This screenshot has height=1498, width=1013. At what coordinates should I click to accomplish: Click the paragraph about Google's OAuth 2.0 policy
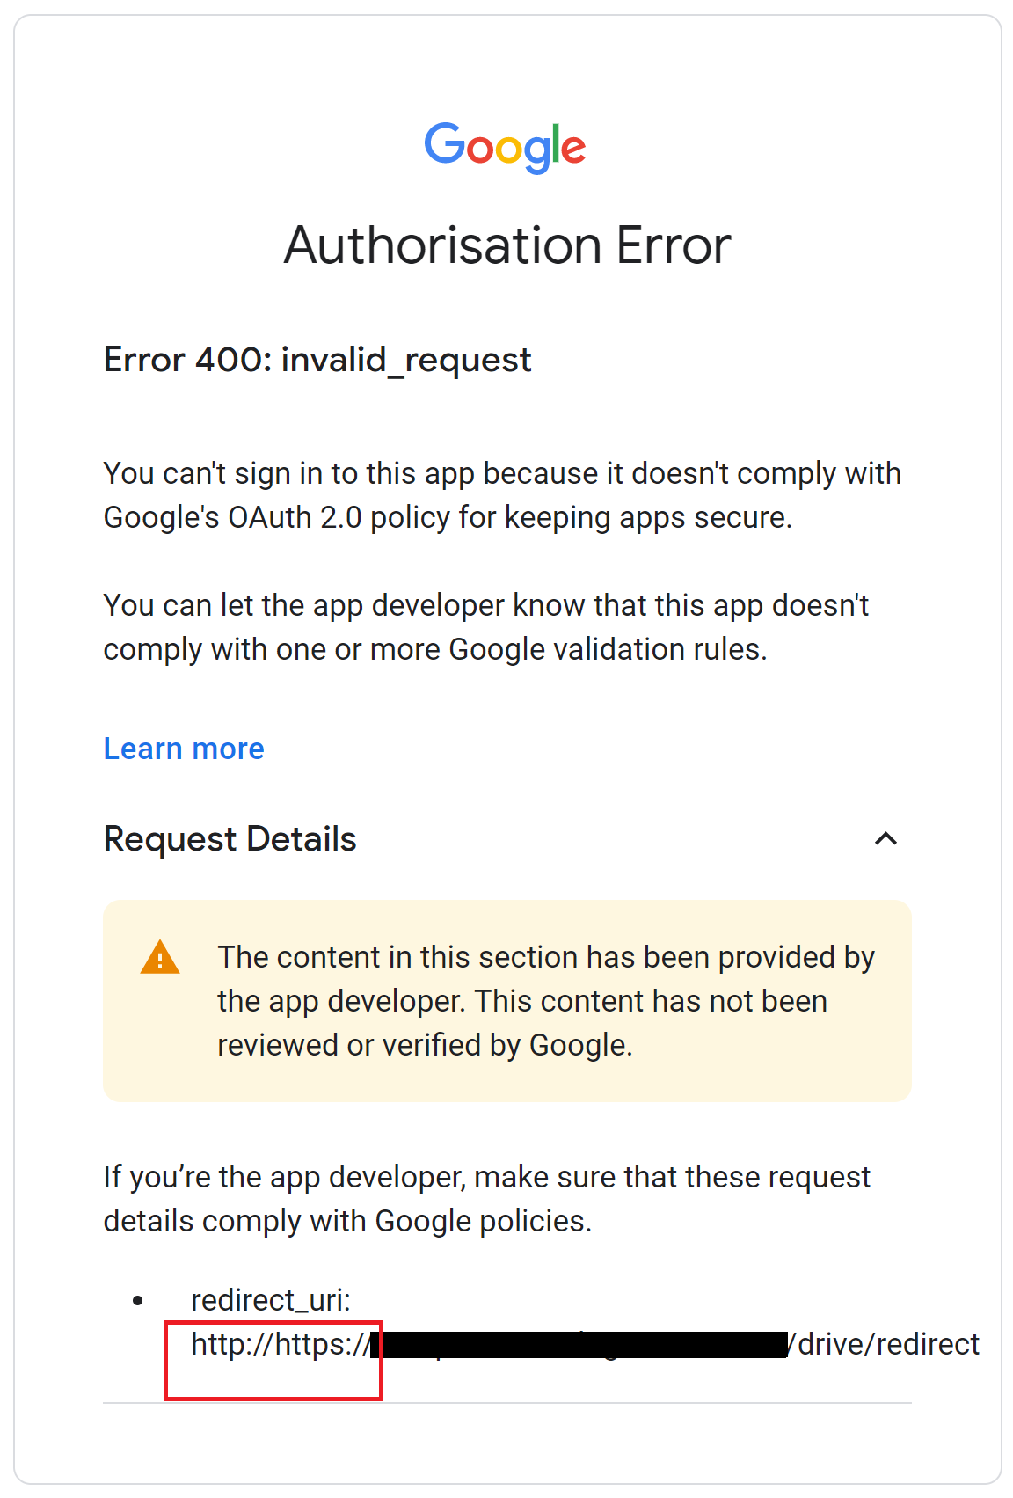[x=502, y=495]
